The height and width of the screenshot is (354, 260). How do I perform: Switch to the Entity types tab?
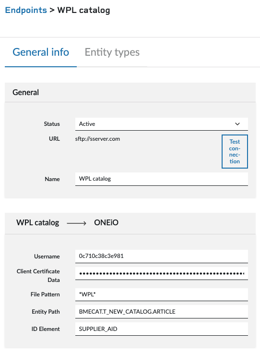(x=112, y=52)
